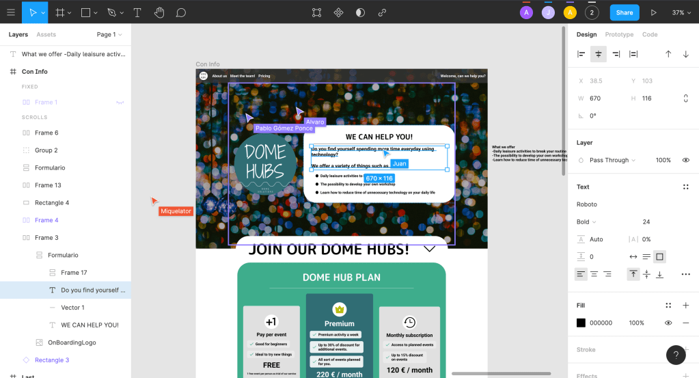Click the black fill color swatch
This screenshot has height=378, width=699.
click(581, 323)
